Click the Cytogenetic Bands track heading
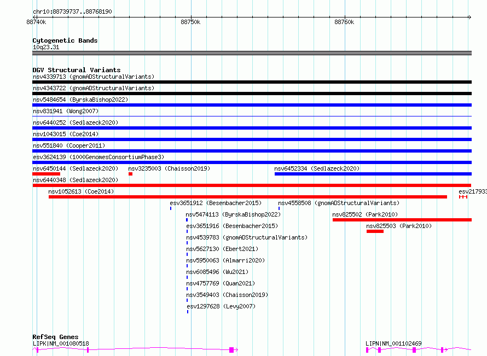 [x=65, y=40]
